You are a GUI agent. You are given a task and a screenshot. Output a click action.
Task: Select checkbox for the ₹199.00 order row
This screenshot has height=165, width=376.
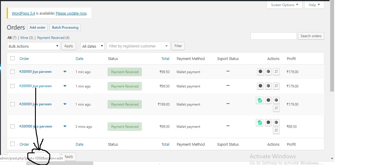(12, 104)
